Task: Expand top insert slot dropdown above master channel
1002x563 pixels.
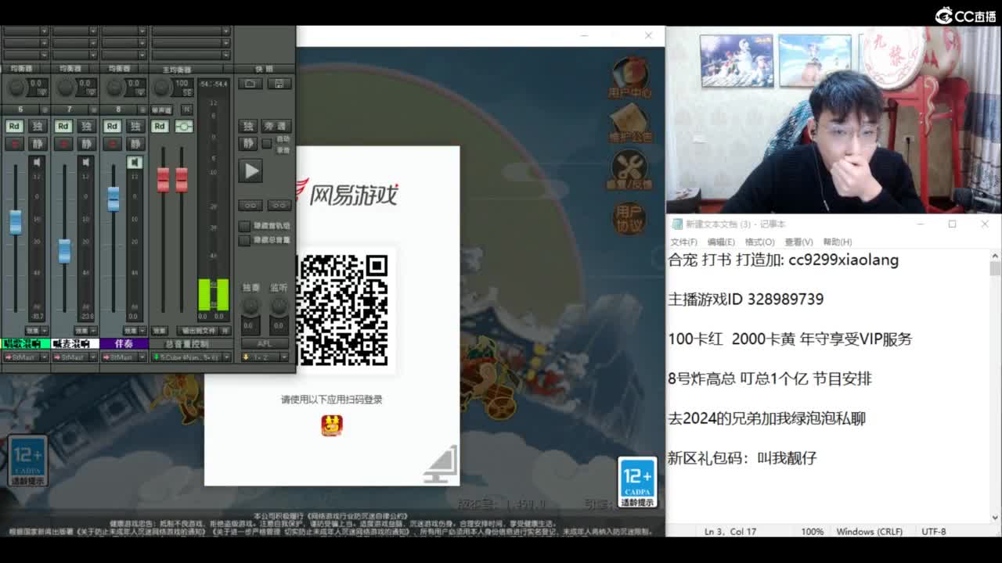Action: (x=225, y=31)
